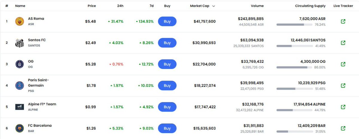Open Santos FC live tracker icon
The width and height of the screenshot is (359, 139).
(343, 43)
